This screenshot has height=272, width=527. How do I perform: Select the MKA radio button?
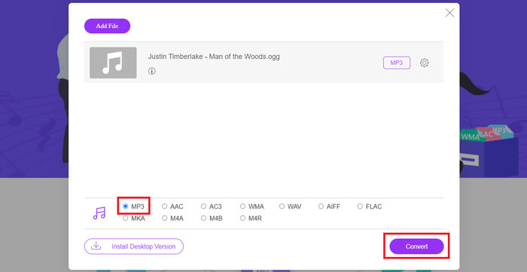126,219
